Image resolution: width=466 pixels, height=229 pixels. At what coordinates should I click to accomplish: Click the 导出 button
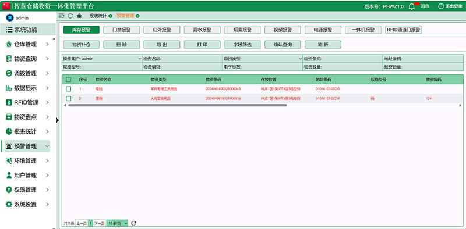click(x=162, y=45)
